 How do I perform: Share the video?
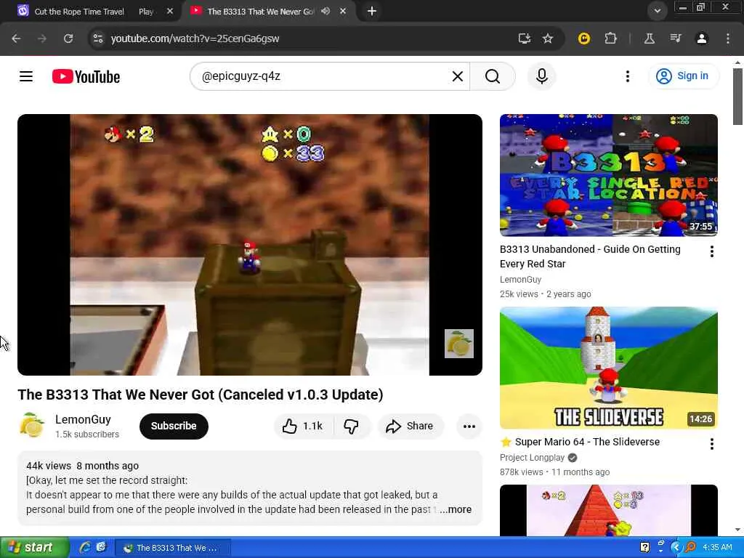pos(410,426)
